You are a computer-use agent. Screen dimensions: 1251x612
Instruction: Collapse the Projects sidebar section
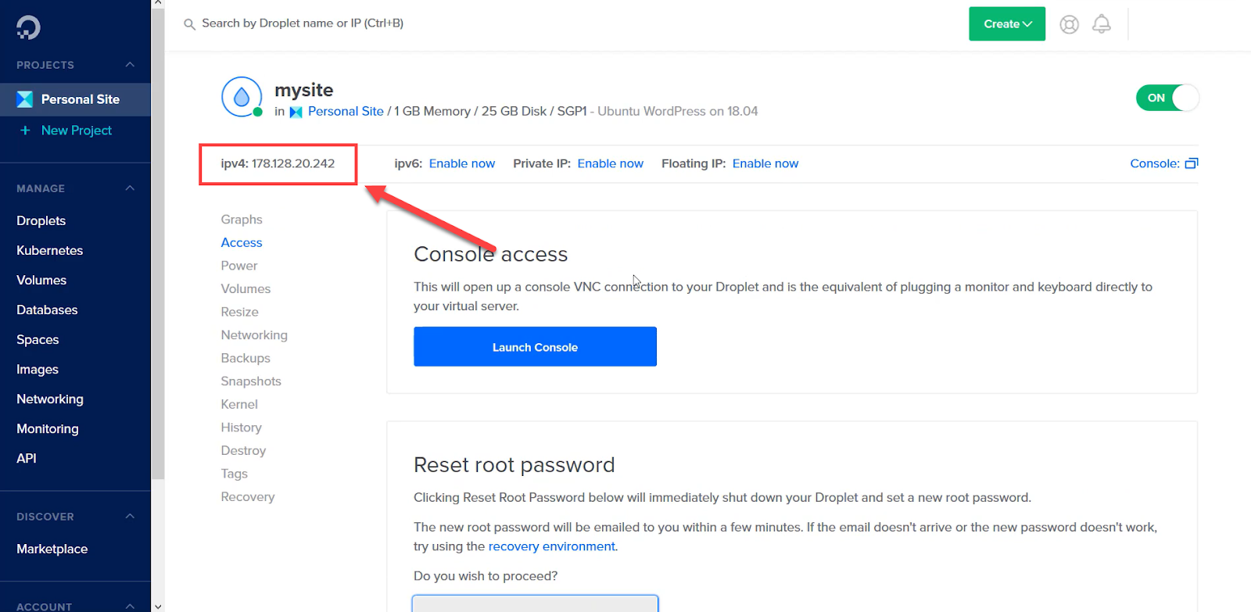130,65
